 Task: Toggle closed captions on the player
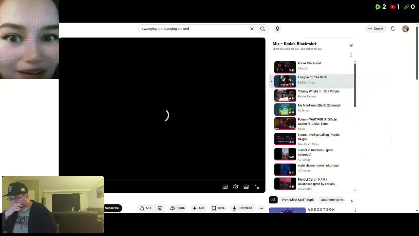coord(225,187)
